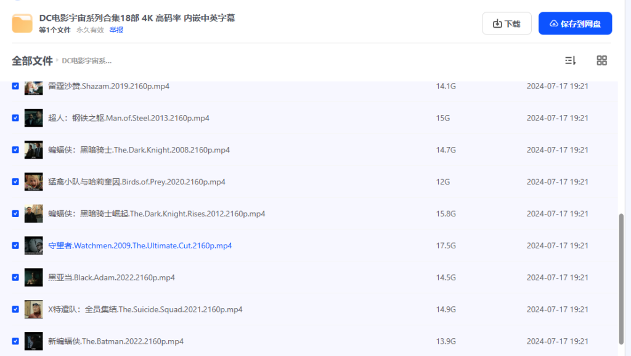Click the 14.7G size value
The width and height of the screenshot is (631, 356).
(446, 149)
